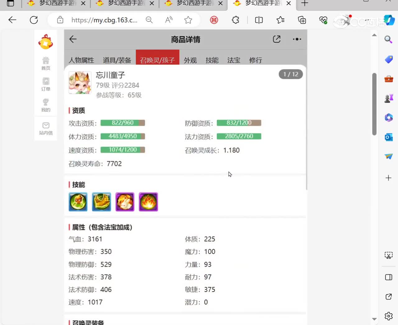Open the Copilot icon in the toolbar
The height and width of the screenshot is (325, 398).
[389, 20]
